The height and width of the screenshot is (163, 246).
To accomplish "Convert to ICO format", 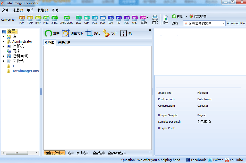I will pyautogui.click(x=79, y=20).
